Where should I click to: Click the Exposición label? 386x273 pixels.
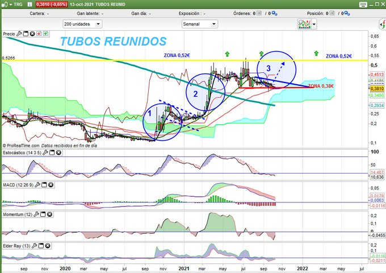[x=189, y=14]
